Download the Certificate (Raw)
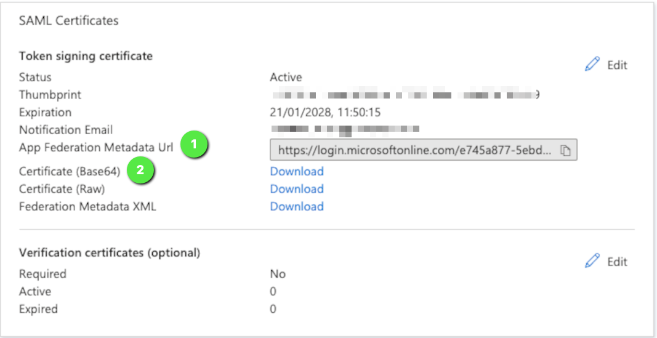657x338 pixels. (x=297, y=189)
